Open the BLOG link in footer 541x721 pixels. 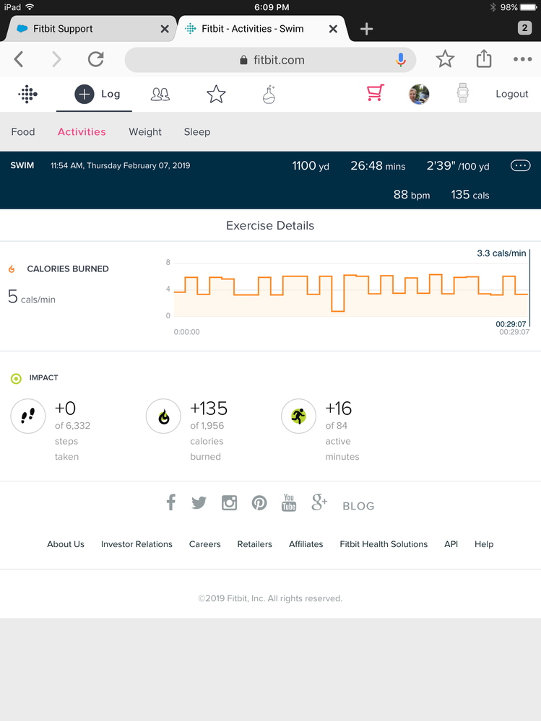point(358,506)
